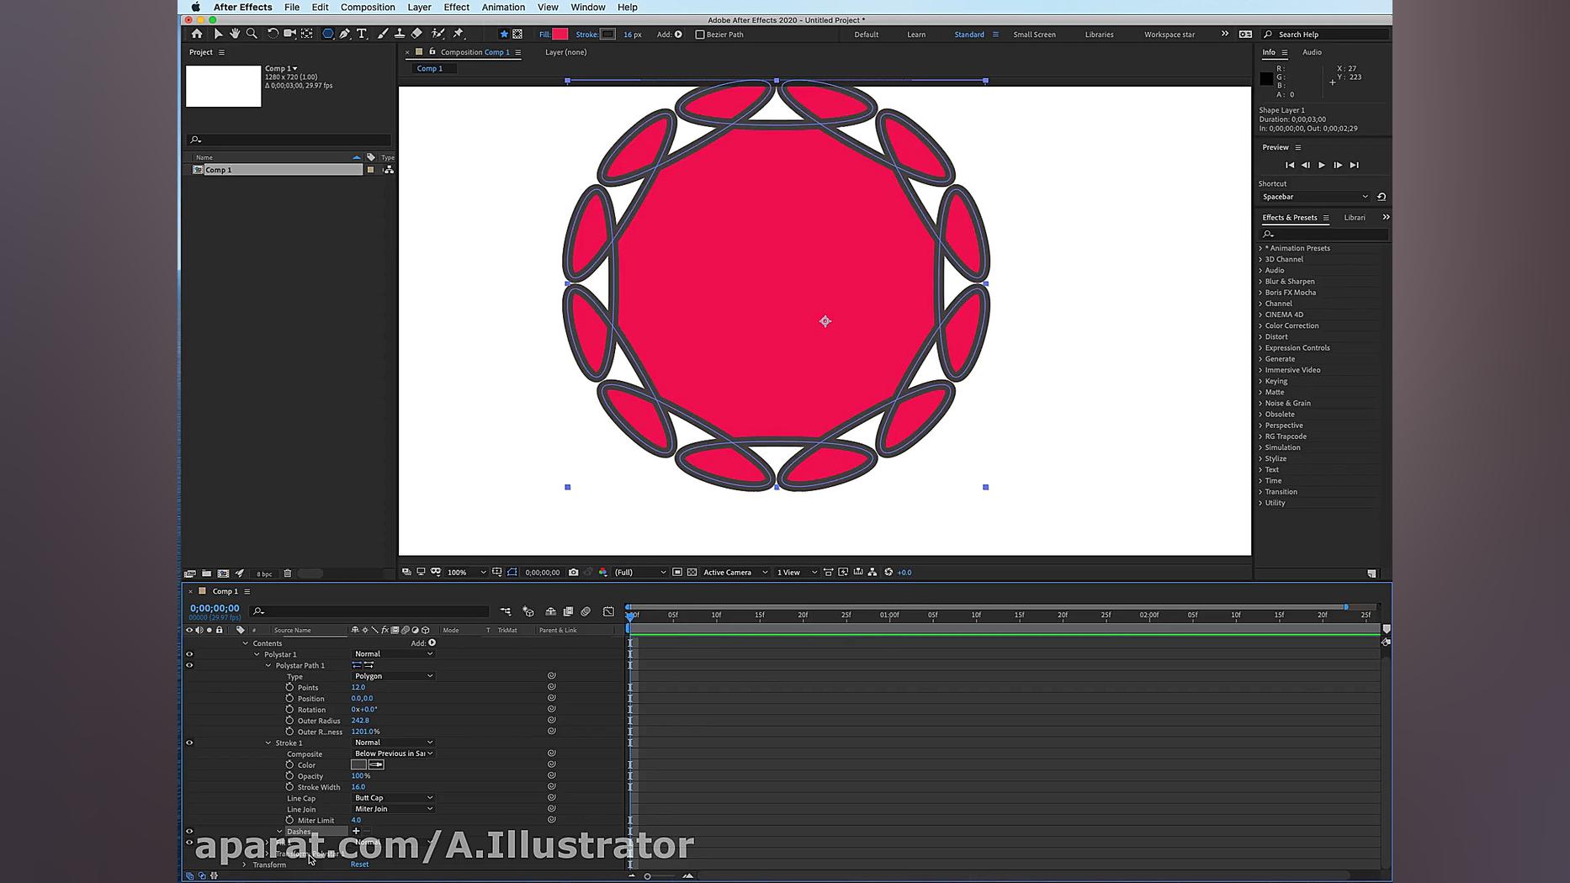Toggle hide shy layers switch in timeline
Image resolution: width=1570 pixels, height=883 pixels.
(550, 611)
